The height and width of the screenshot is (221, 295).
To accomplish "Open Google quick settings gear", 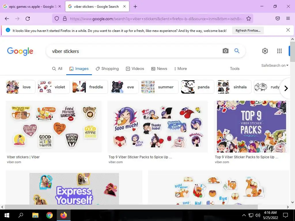I will [x=265, y=51].
